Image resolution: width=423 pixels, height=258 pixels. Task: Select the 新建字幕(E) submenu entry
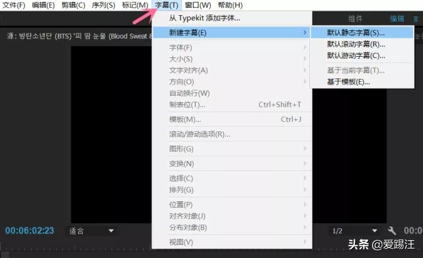[232, 32]
